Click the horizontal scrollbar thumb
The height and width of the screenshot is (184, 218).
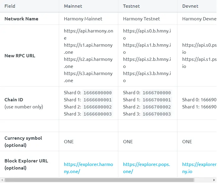pyautogui.click(x=99, y=180)
